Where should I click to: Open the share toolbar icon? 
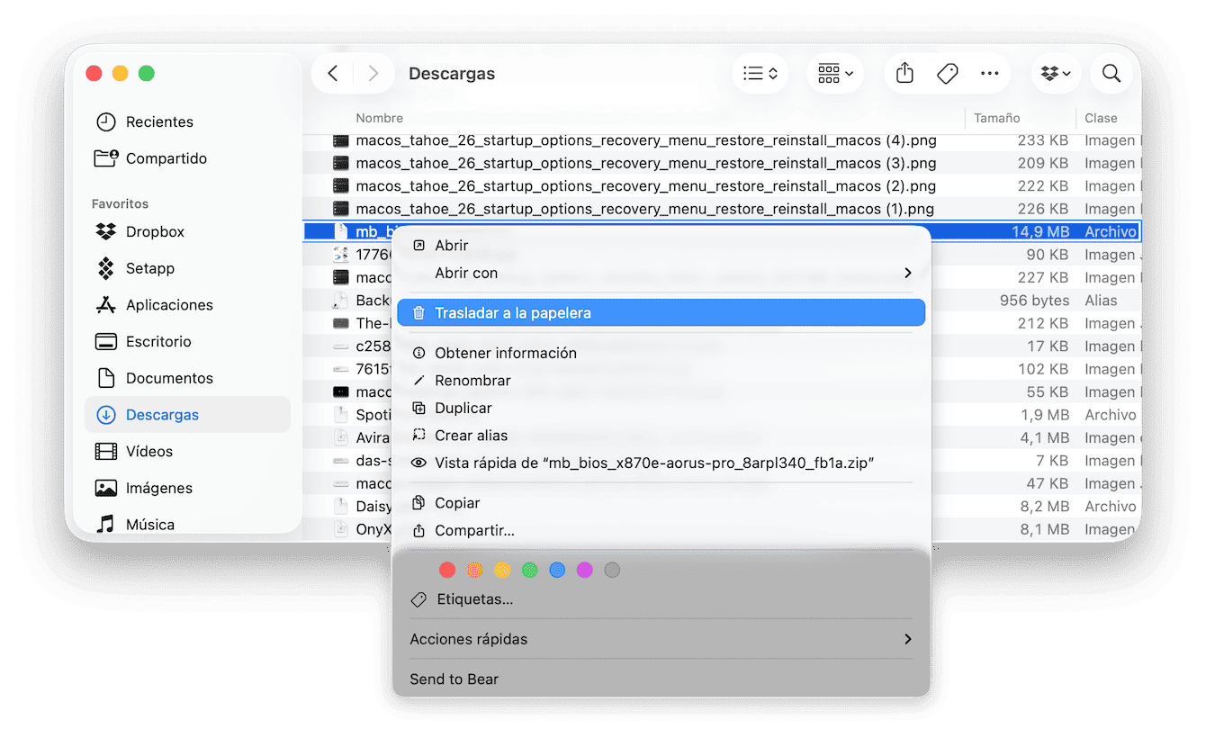click(905, 74)
